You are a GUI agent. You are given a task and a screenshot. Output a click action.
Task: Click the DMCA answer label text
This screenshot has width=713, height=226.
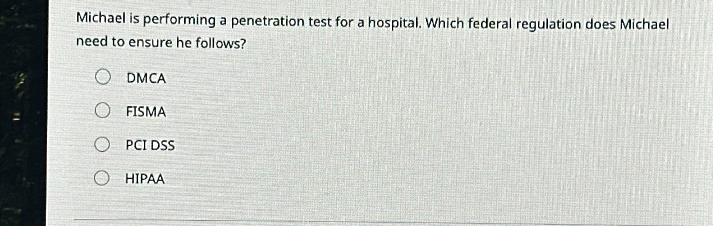pos(146,78)
